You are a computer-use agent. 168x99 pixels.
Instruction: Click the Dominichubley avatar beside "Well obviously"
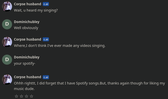(7, 24)
